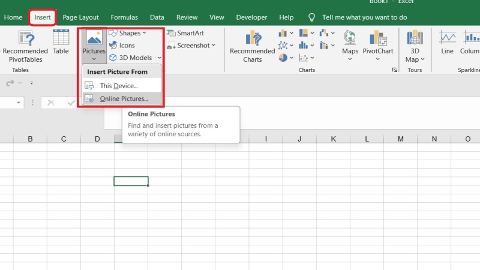The image size is (480, 270).
Task: Select column D header
Action: (97, 139)
